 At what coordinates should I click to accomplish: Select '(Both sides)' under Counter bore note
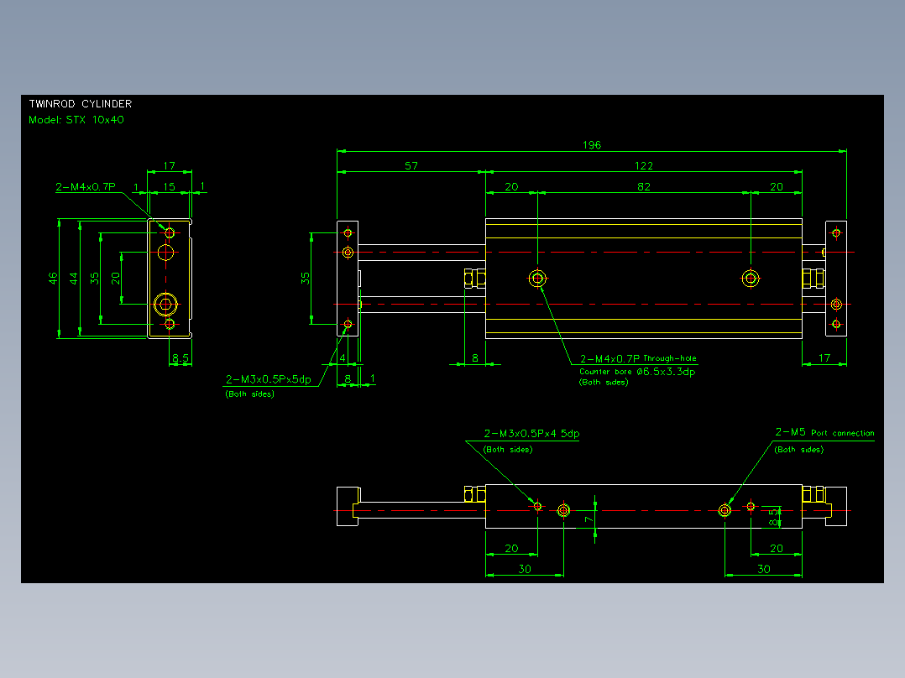point(604,382)
